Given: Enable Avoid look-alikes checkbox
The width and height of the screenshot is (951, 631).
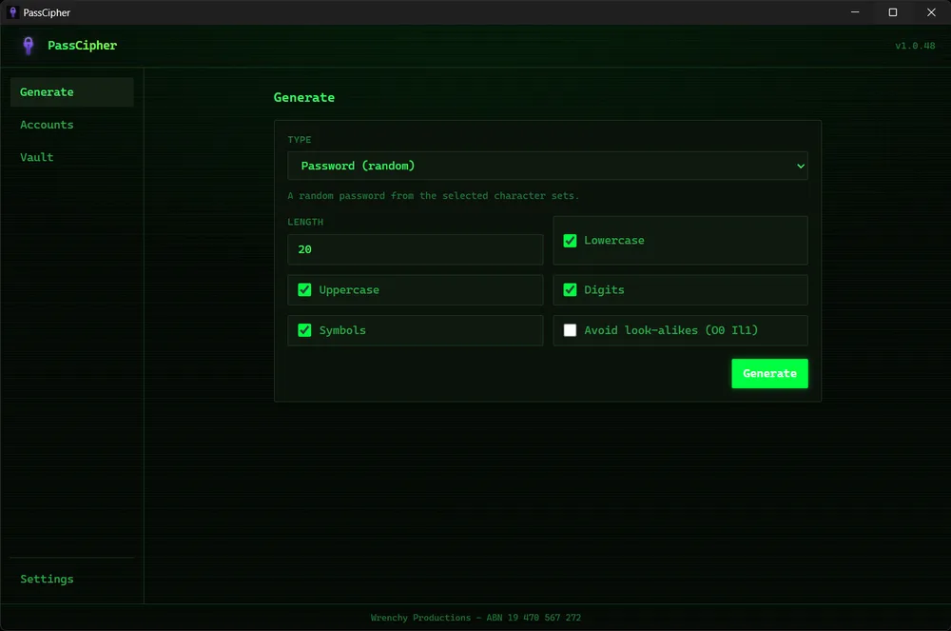Looking at the screenshot, I should (x=570, y=330).
